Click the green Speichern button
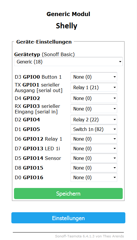 (x=68, y=194)
